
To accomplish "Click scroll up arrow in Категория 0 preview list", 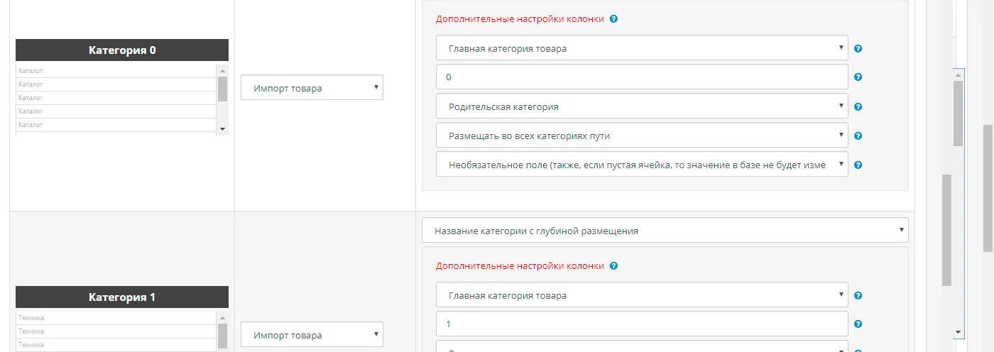I will coord(222,70).
